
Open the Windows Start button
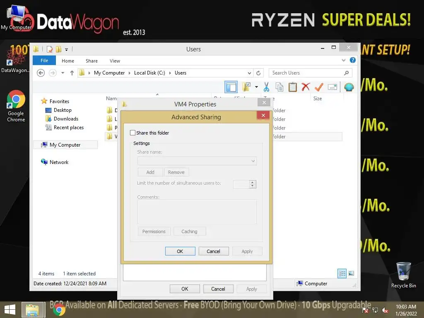[10, 310]
